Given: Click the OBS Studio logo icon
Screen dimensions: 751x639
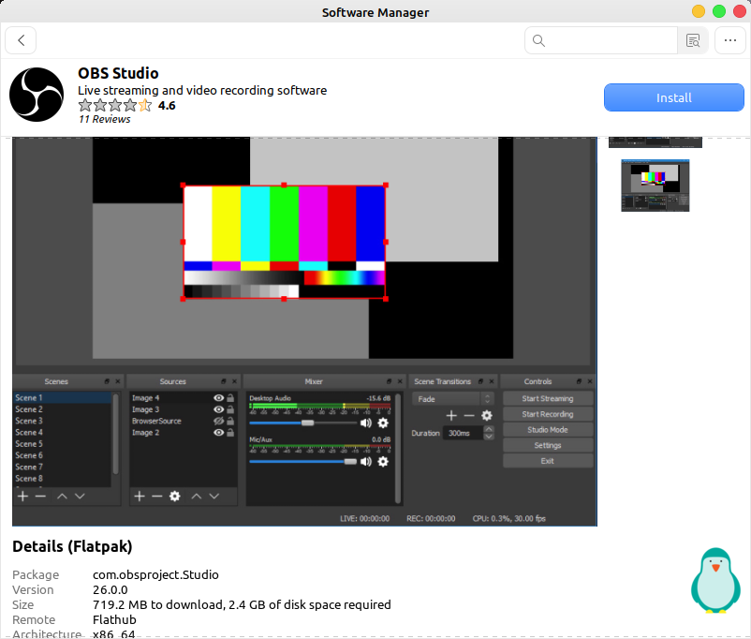Looking at the screenshot, I should (x=37, y=95).
